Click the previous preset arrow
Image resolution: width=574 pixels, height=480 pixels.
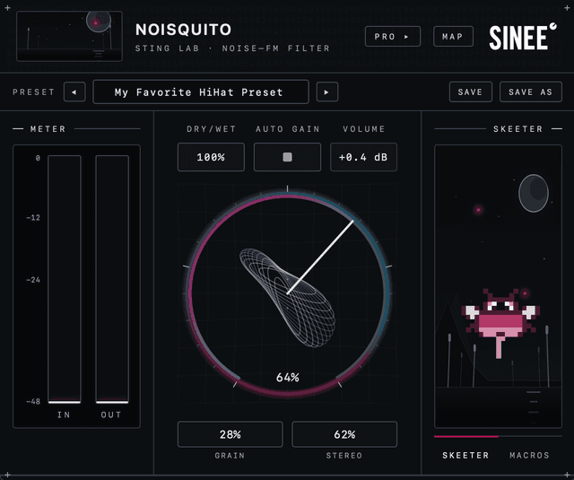(74, 92)
